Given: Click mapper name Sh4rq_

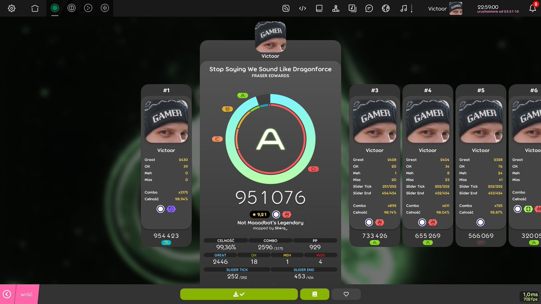Looking at the screenshot, I should point(281,228).
